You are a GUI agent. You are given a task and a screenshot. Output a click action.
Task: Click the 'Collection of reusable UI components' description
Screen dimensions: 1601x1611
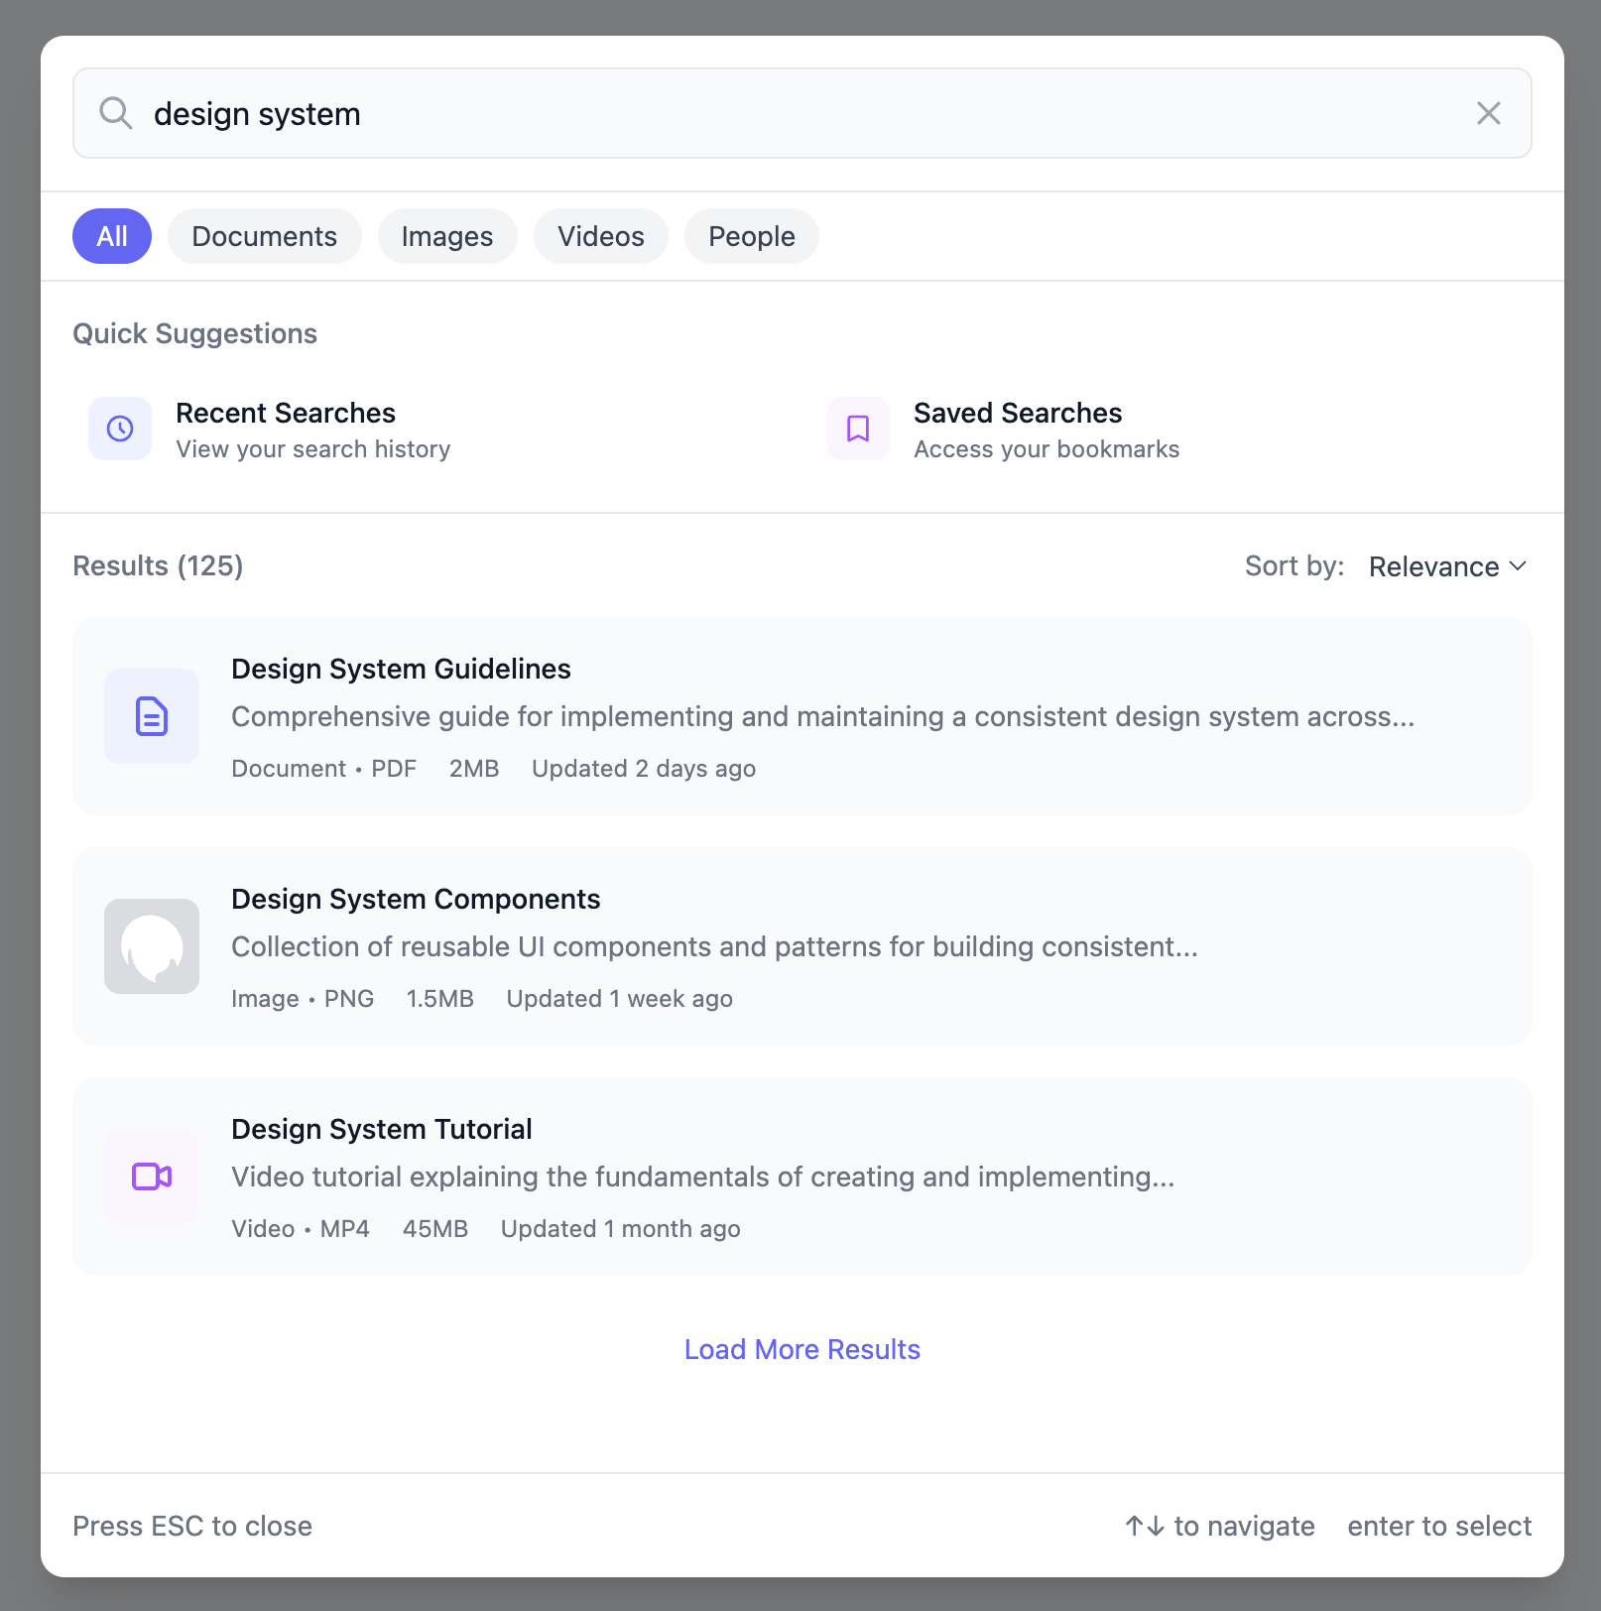pos(714,946)
